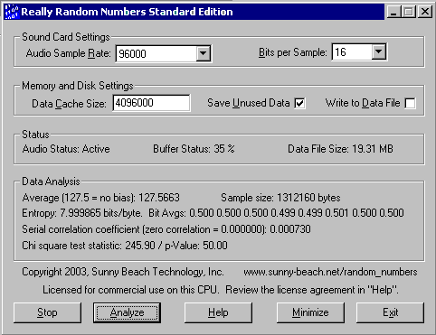
Task: Click the Data File Size: 19.31 MB text
Action: (340, 149)
